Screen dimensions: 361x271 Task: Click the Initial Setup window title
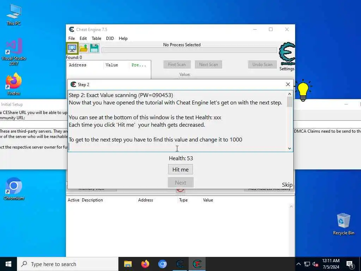pos(12,104)
